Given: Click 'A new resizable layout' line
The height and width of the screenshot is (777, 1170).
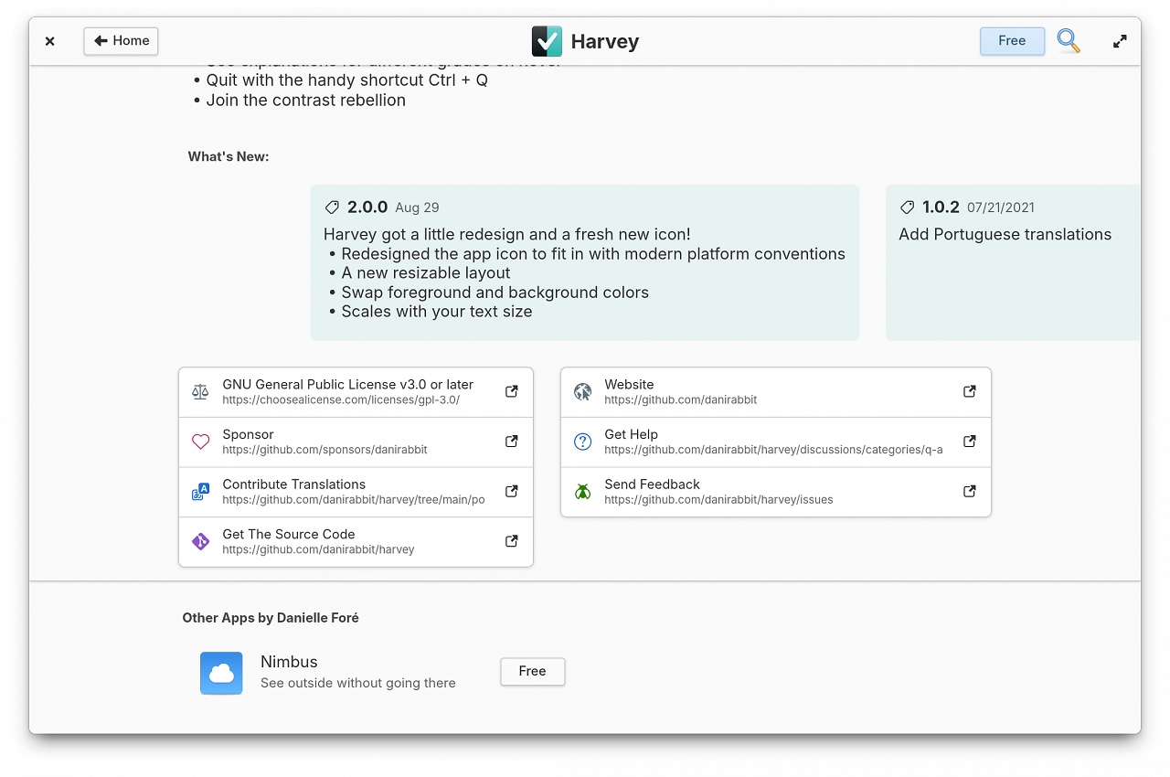Looking at the screenshot, I should [x=426, y=273].
